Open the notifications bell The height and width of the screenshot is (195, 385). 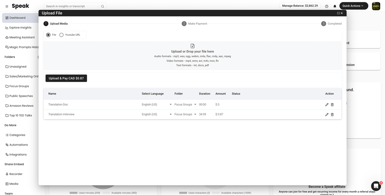(x=335, y=6)
